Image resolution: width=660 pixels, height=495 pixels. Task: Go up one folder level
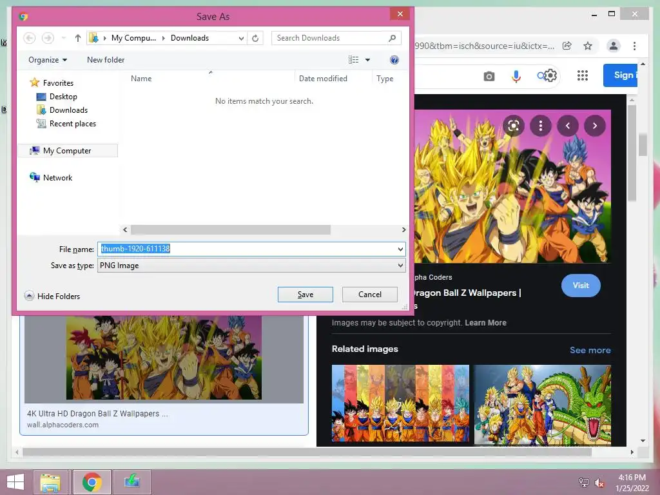[77, 38]
